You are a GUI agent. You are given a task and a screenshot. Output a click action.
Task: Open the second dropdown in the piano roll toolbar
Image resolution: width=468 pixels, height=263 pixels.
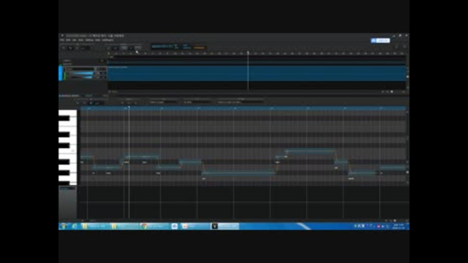(x=197, y=102)
